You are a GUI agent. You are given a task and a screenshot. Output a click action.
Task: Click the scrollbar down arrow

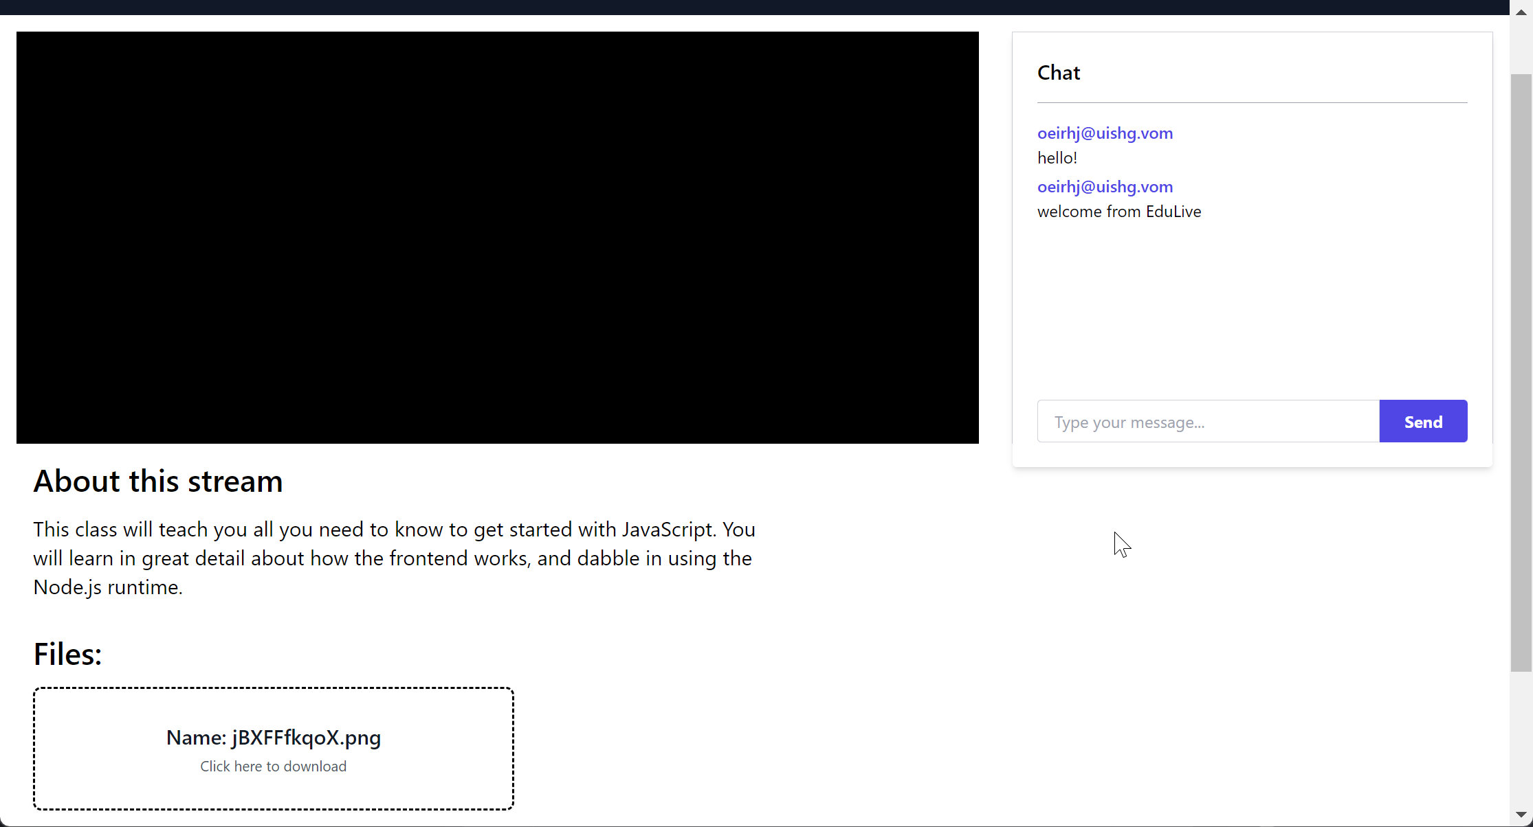tap(1521, 815)
